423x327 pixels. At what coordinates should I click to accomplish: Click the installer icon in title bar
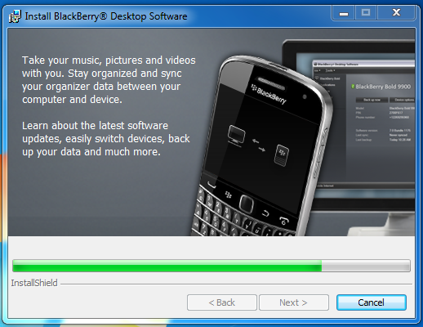click(x=15, y=16)
